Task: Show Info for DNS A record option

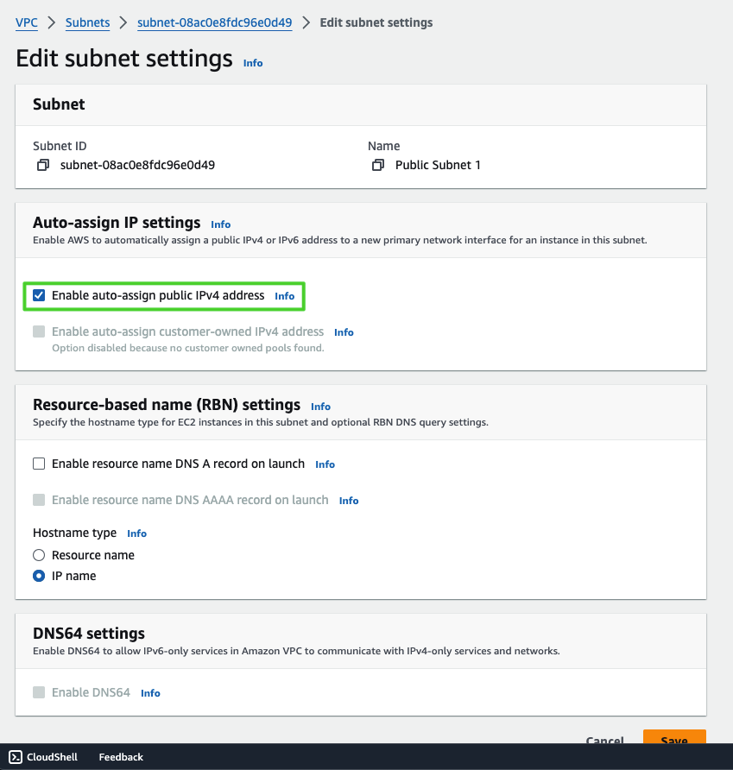Action: (x=325, y=464)
